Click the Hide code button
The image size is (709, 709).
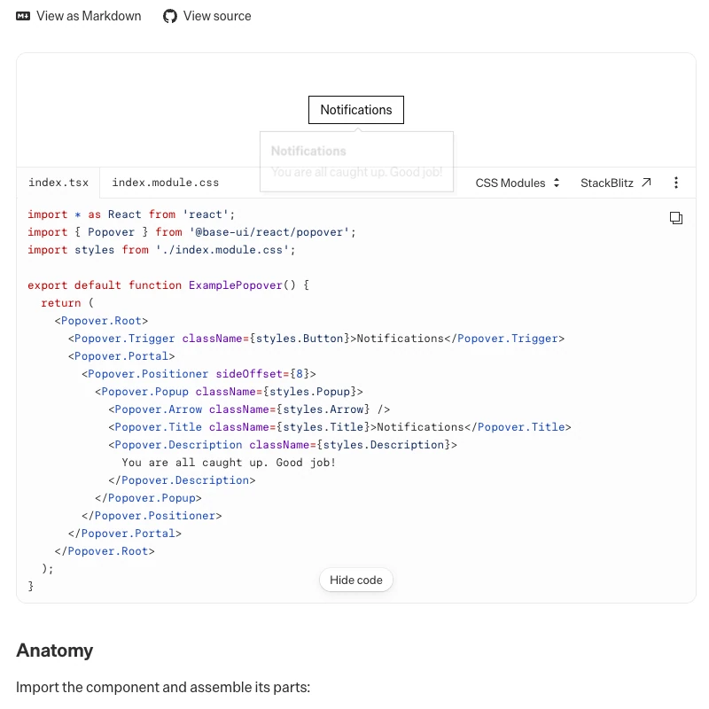356,580
